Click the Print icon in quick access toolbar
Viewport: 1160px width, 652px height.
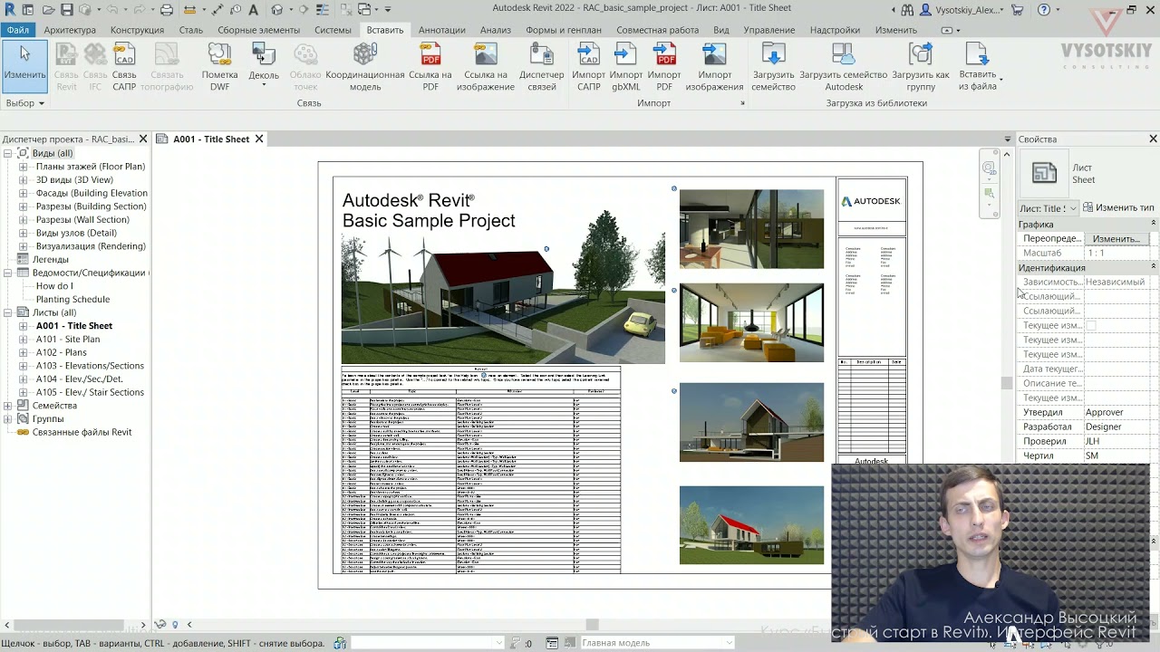[167, 10]
